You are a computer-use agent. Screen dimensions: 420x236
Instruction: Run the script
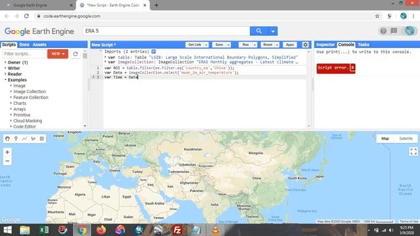245,45
